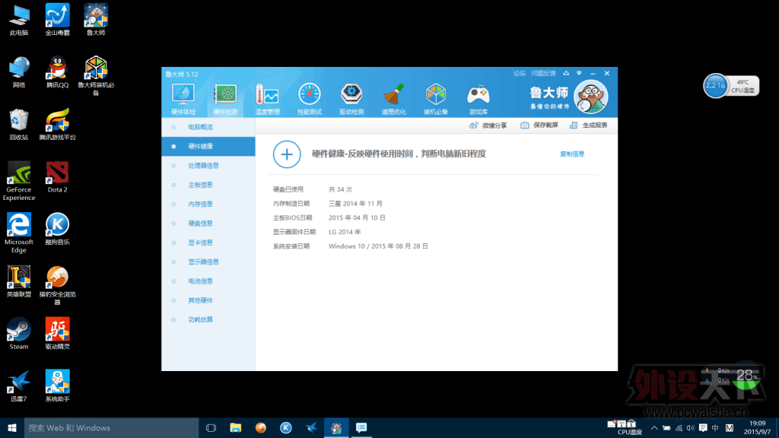The width and height of the screenshot is (779, 438).
Task: Select 处理器信息 in sidebar
Action: [203, 166]
